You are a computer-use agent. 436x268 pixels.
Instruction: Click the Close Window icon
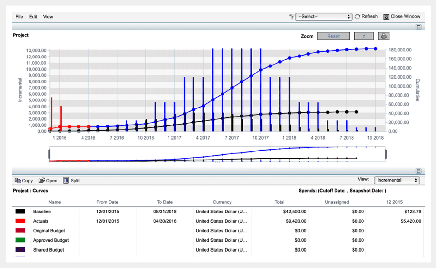tap(386, 17)
